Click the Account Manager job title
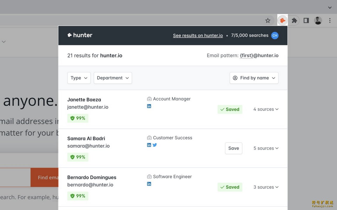This screenshot has height=210, width=337. [x=172, y=99]
